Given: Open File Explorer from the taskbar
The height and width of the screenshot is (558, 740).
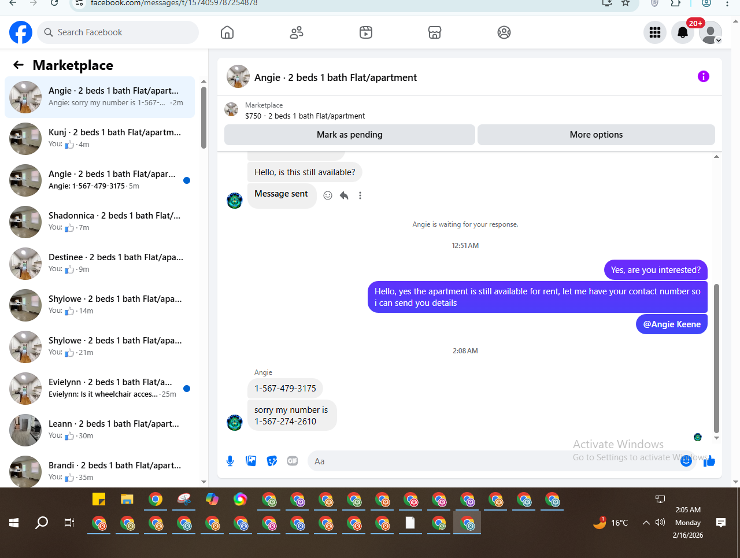Looking at the screenshot, I should [127, 499].
